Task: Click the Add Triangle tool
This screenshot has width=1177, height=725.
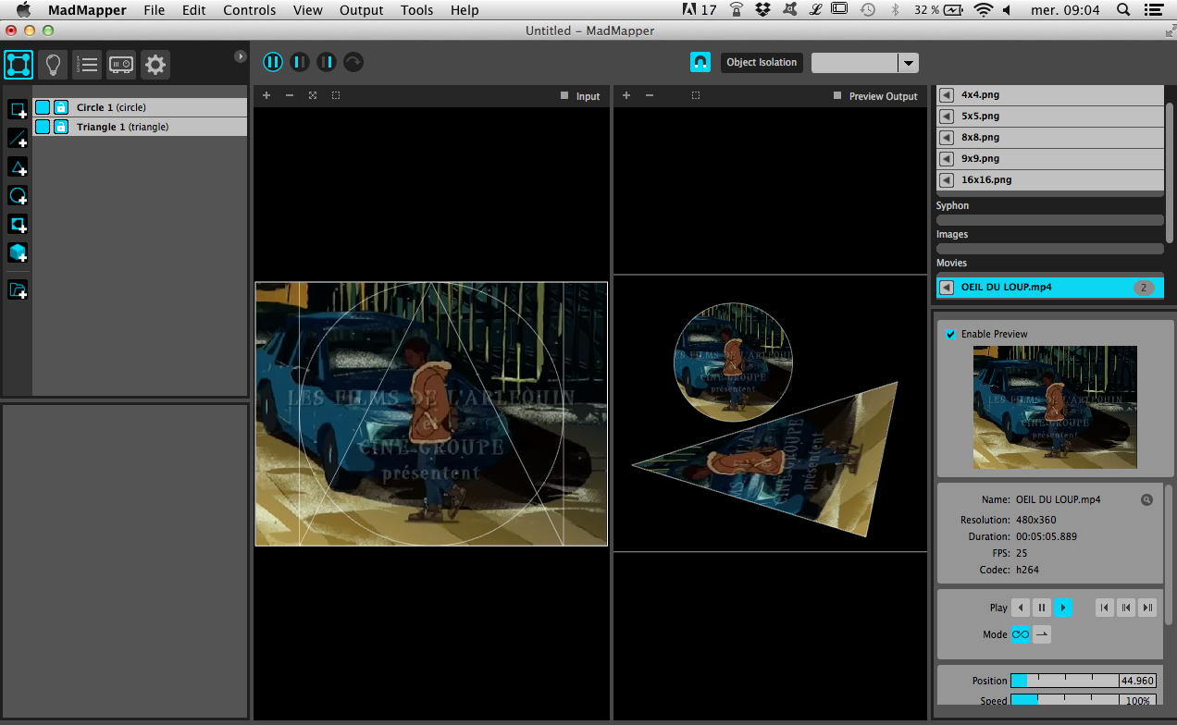Action: click(18, 167)
